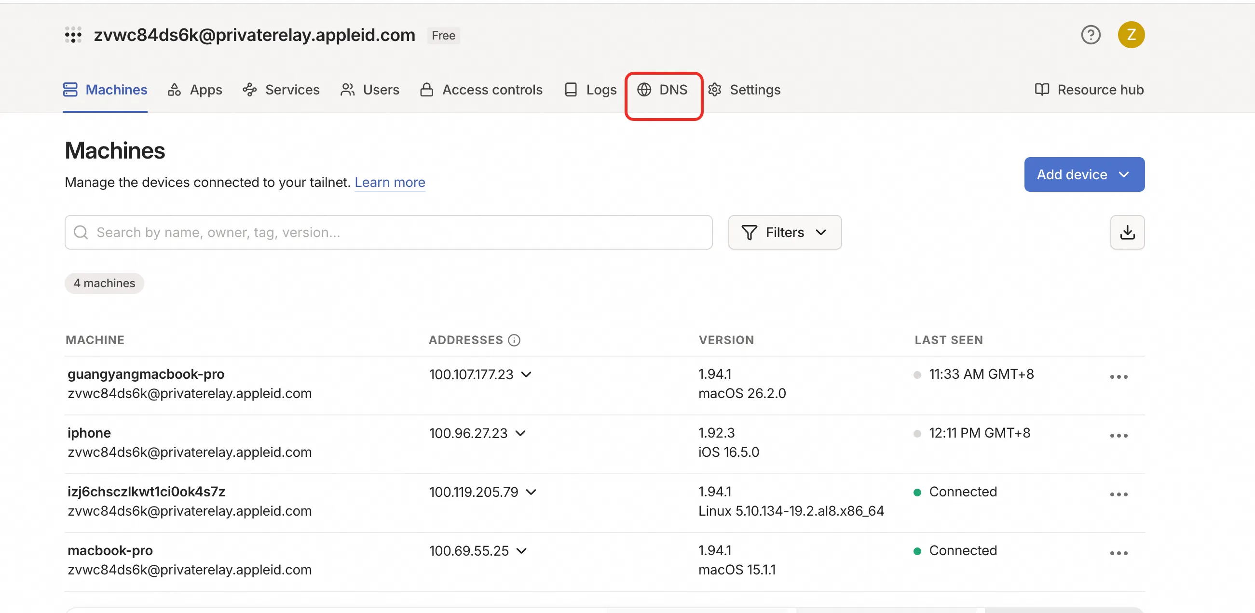Open the Z user avatar menu
1255x613 pixels.
(1131, 35)
